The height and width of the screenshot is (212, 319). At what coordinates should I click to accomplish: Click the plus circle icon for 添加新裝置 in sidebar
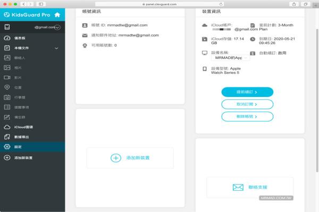click(x=7, y=157)
